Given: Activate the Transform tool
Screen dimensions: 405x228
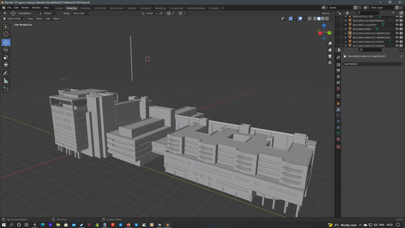Looking at the screenshot, I should pos(6,65).
